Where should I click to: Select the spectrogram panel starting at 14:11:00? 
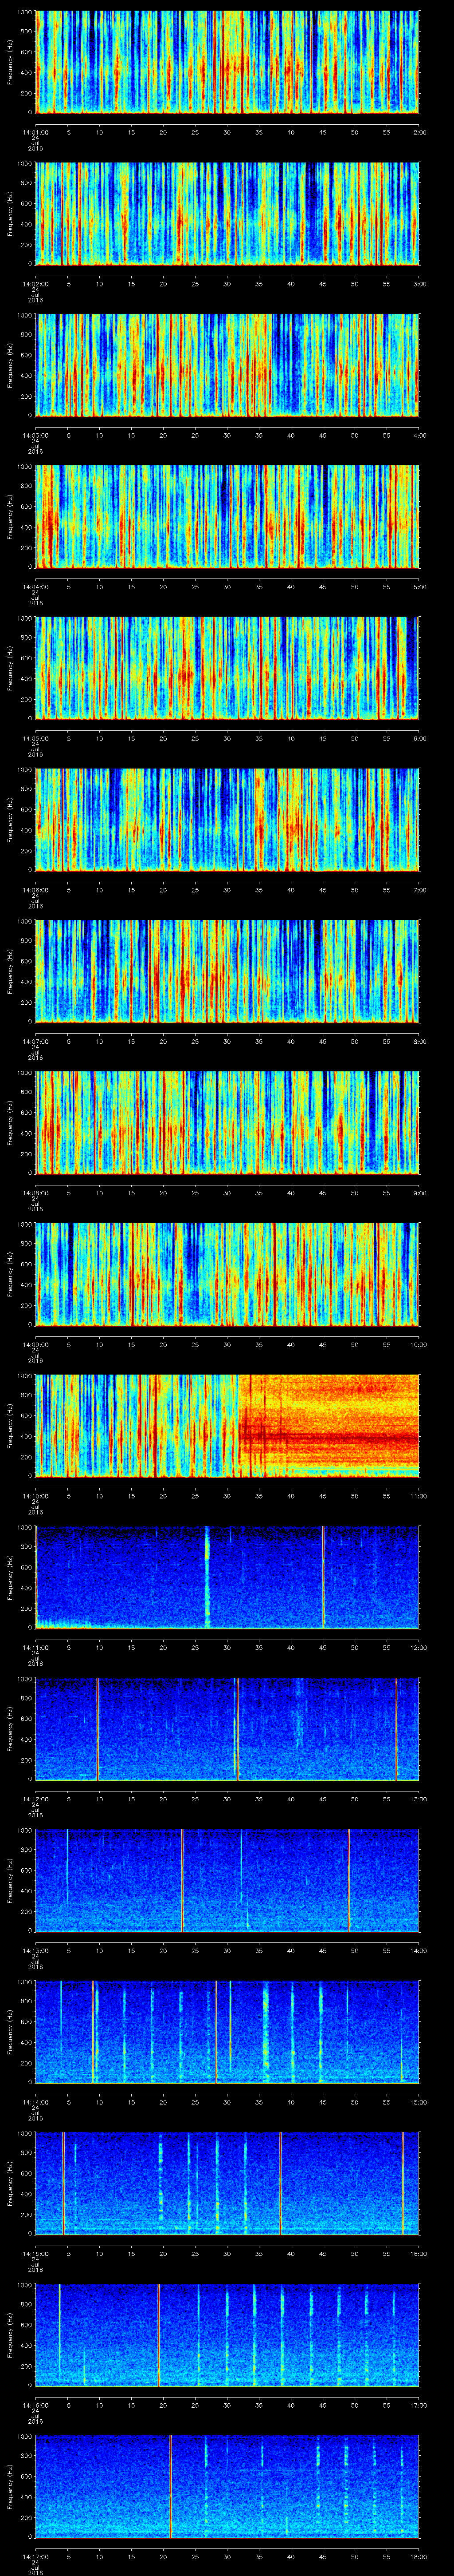click(227, 1577)
